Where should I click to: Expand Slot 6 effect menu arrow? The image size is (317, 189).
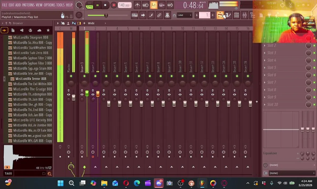[265, 75]
